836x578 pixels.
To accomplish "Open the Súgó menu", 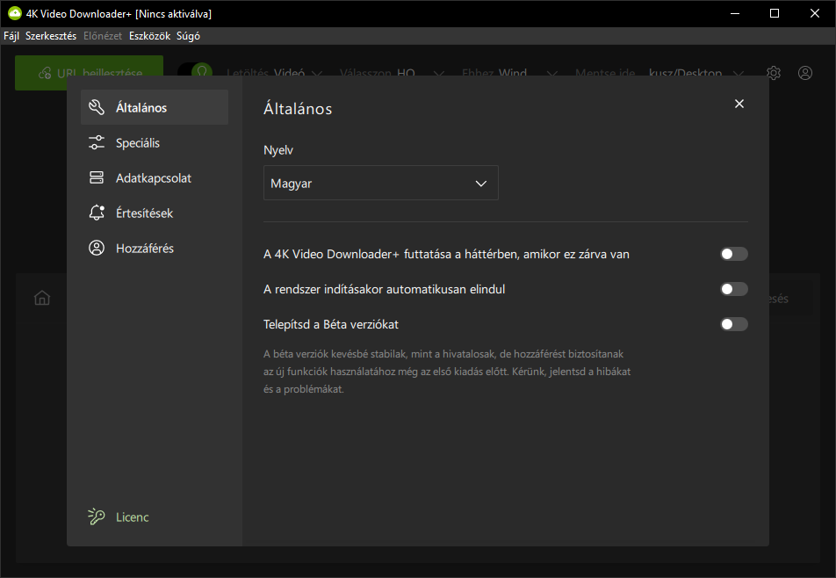I will pyautogui.click(x=188, y=36).
